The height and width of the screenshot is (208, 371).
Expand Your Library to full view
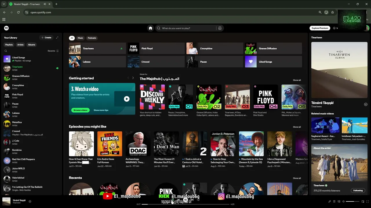(x=57, y=38)
